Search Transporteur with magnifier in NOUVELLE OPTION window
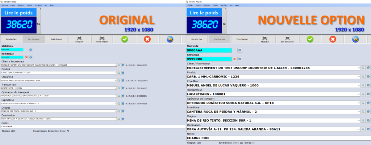 coord(363,94)
